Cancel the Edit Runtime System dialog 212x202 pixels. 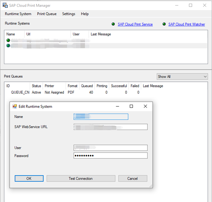(133, 178)
